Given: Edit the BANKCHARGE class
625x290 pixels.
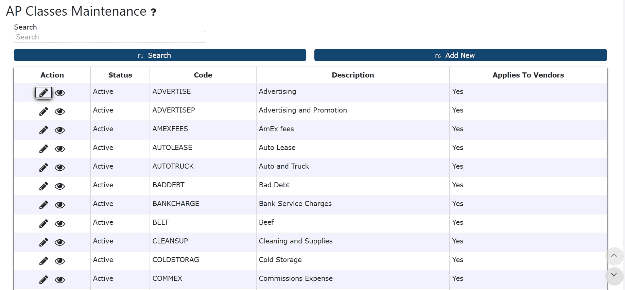Looking at the screenshot, I should pyautogui.click(x=44, y=205).
